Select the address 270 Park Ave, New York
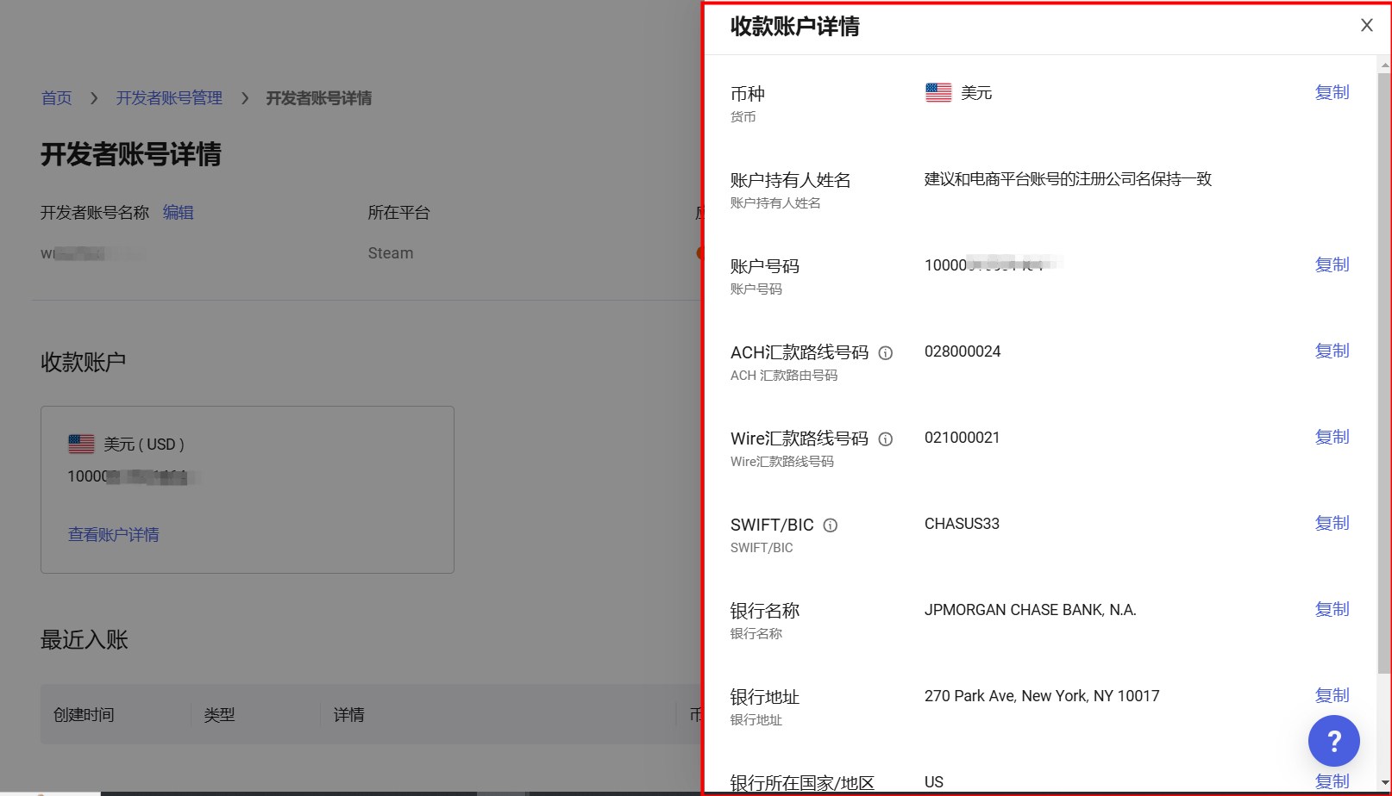 click(x=1042, y=696)
